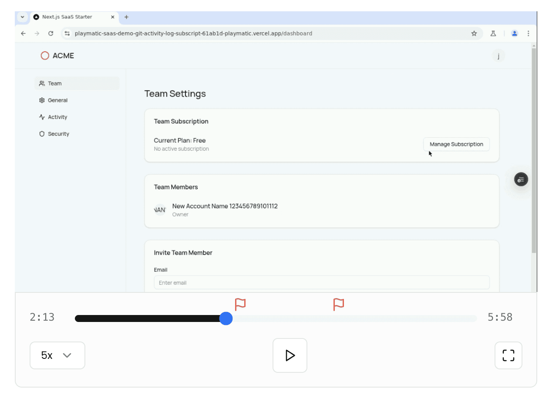This screenshot has height=398, width=559.
Task: Open user avatar 'j' menu
Action: click(498, 56)
